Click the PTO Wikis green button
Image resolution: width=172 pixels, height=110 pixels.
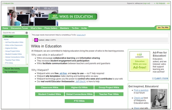[79, 101]
